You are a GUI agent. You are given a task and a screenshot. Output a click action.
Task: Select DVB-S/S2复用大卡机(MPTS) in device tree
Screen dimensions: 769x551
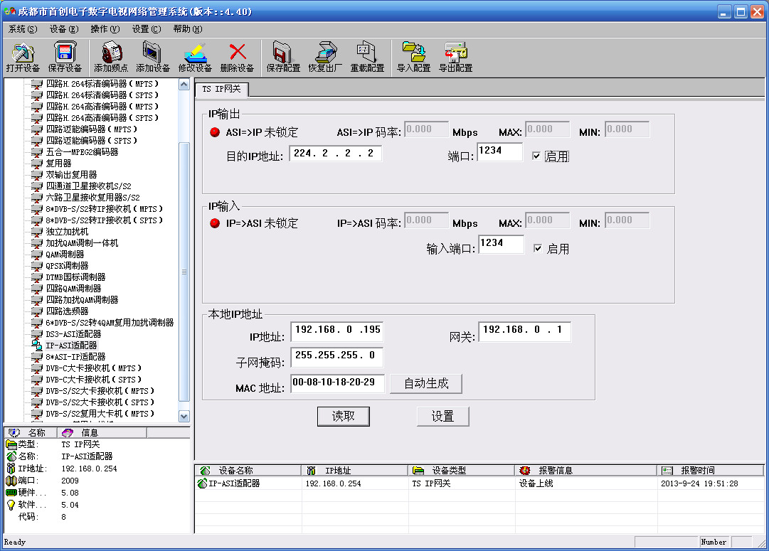[x=100, y=414]
